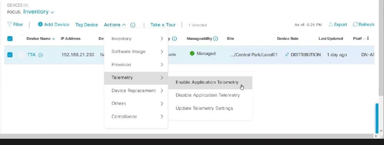Click the .../Central Park/Level01 site cell
384x145 pixels.
pos(254,55)
